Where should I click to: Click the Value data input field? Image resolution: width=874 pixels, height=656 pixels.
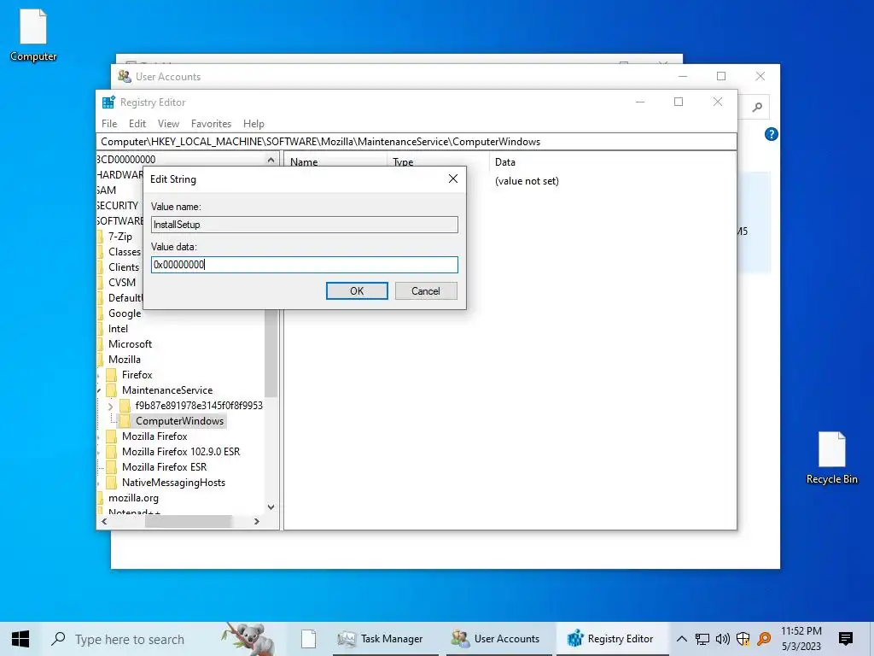point(305,265)
